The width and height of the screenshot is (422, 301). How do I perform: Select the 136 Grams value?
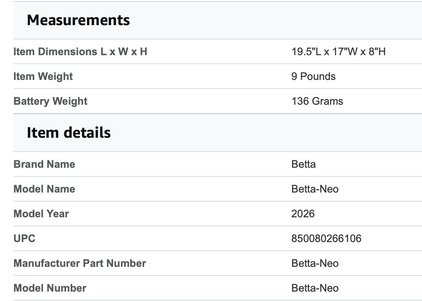(x=317, y=101)
